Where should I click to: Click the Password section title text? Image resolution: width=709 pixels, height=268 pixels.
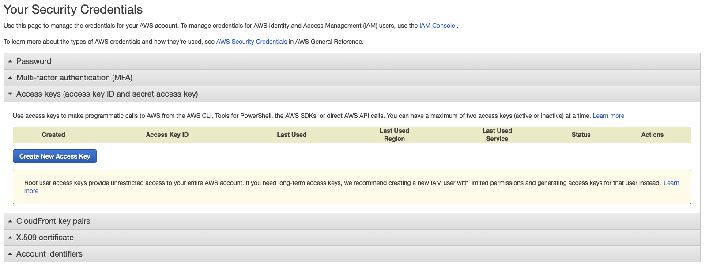click(x=34, y=61)
